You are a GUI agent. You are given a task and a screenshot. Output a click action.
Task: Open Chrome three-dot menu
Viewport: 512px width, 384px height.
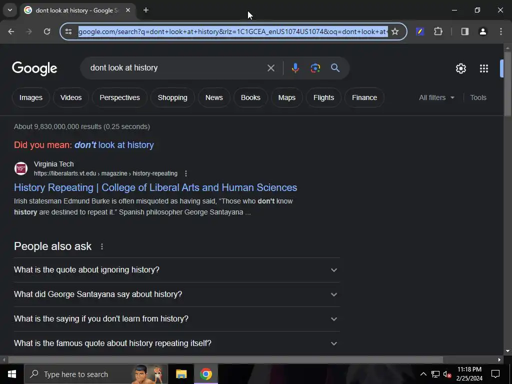coord(501,31)
